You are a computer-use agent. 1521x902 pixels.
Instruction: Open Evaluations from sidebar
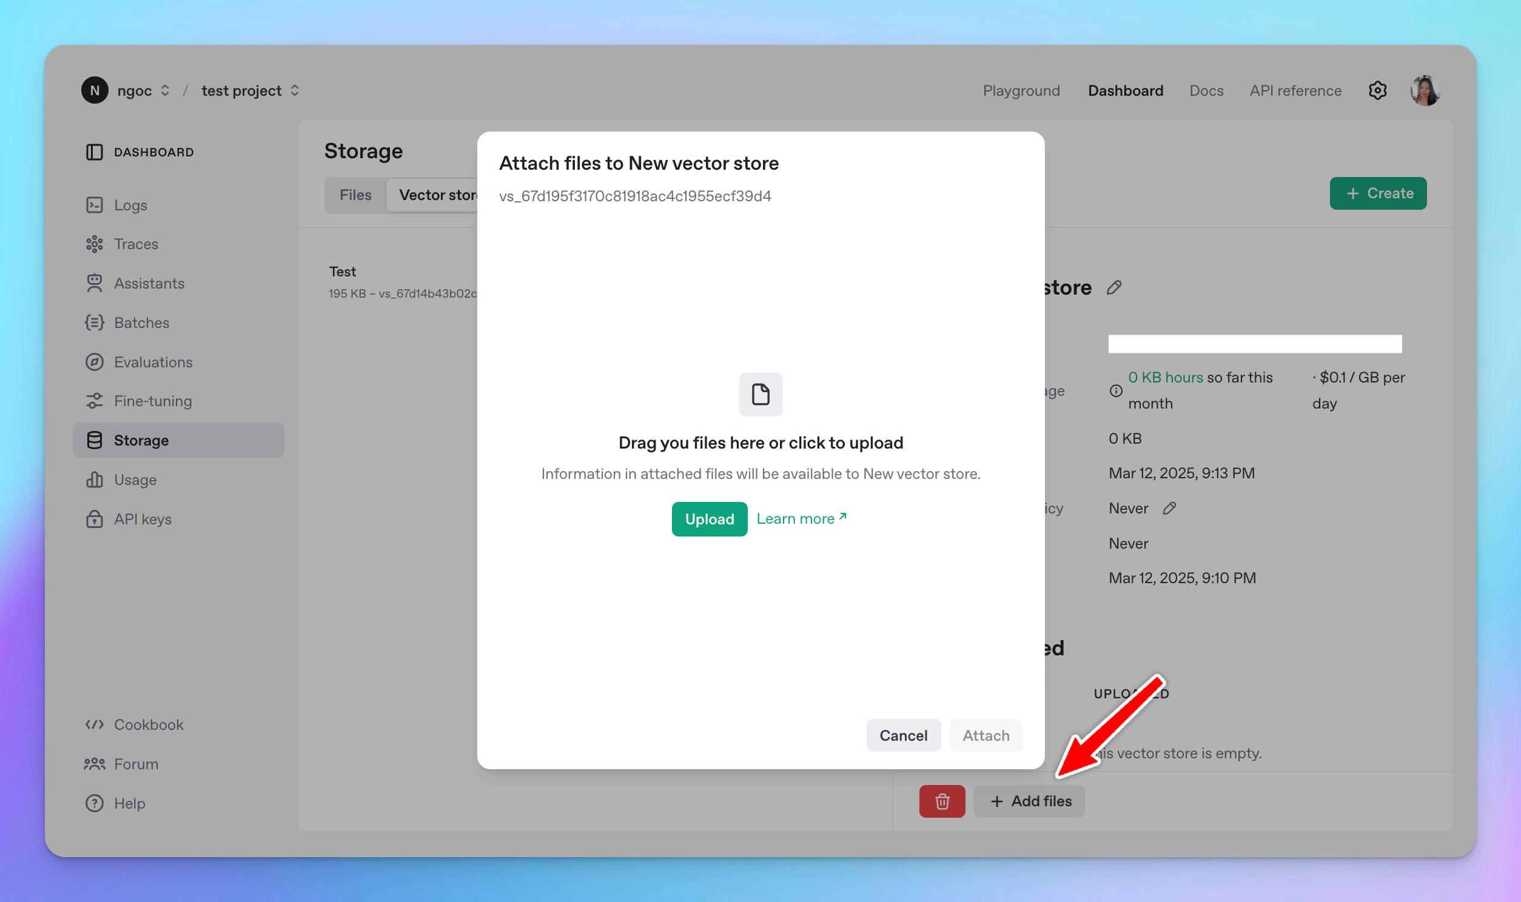point(153,362)
